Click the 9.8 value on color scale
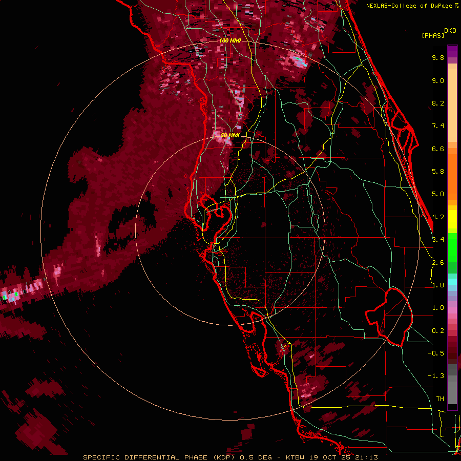Viewport: 461px width, 461px height. (x=438, y=58)
